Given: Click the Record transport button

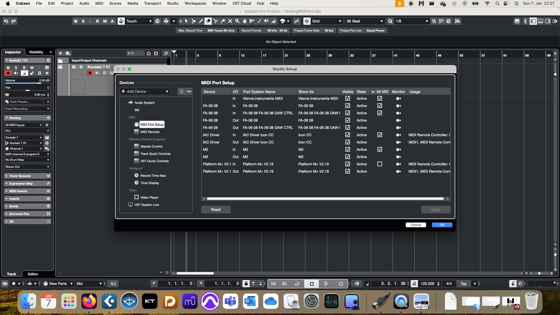Looking at the screenshot, I should (341, 283).
